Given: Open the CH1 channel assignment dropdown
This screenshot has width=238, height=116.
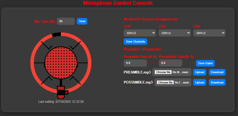Looking at the screenshot, I should (x=140, y=33).
